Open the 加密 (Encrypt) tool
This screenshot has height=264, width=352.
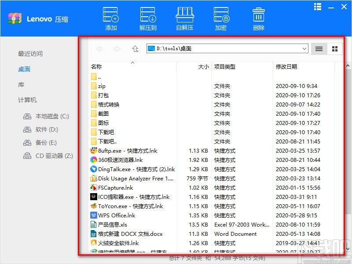point(221,17)
